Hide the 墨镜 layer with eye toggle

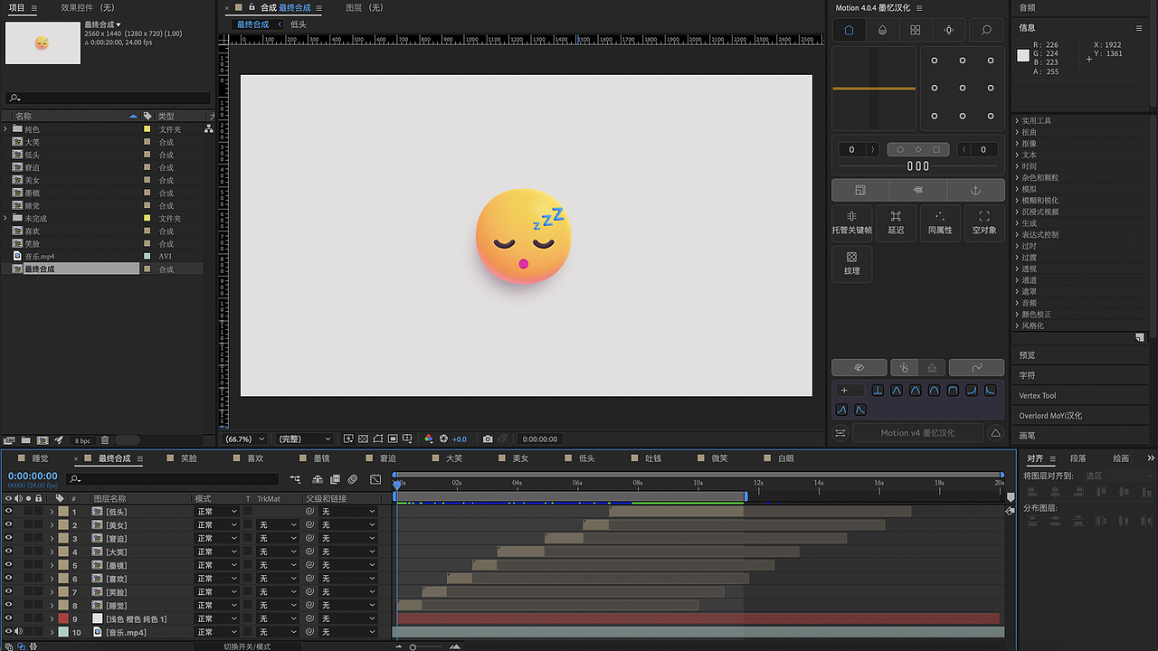tap(8, 565)
